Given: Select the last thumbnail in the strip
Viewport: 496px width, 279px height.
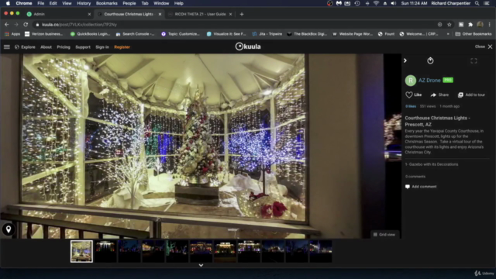Looking at the screenshot, I should click(321, 251).
